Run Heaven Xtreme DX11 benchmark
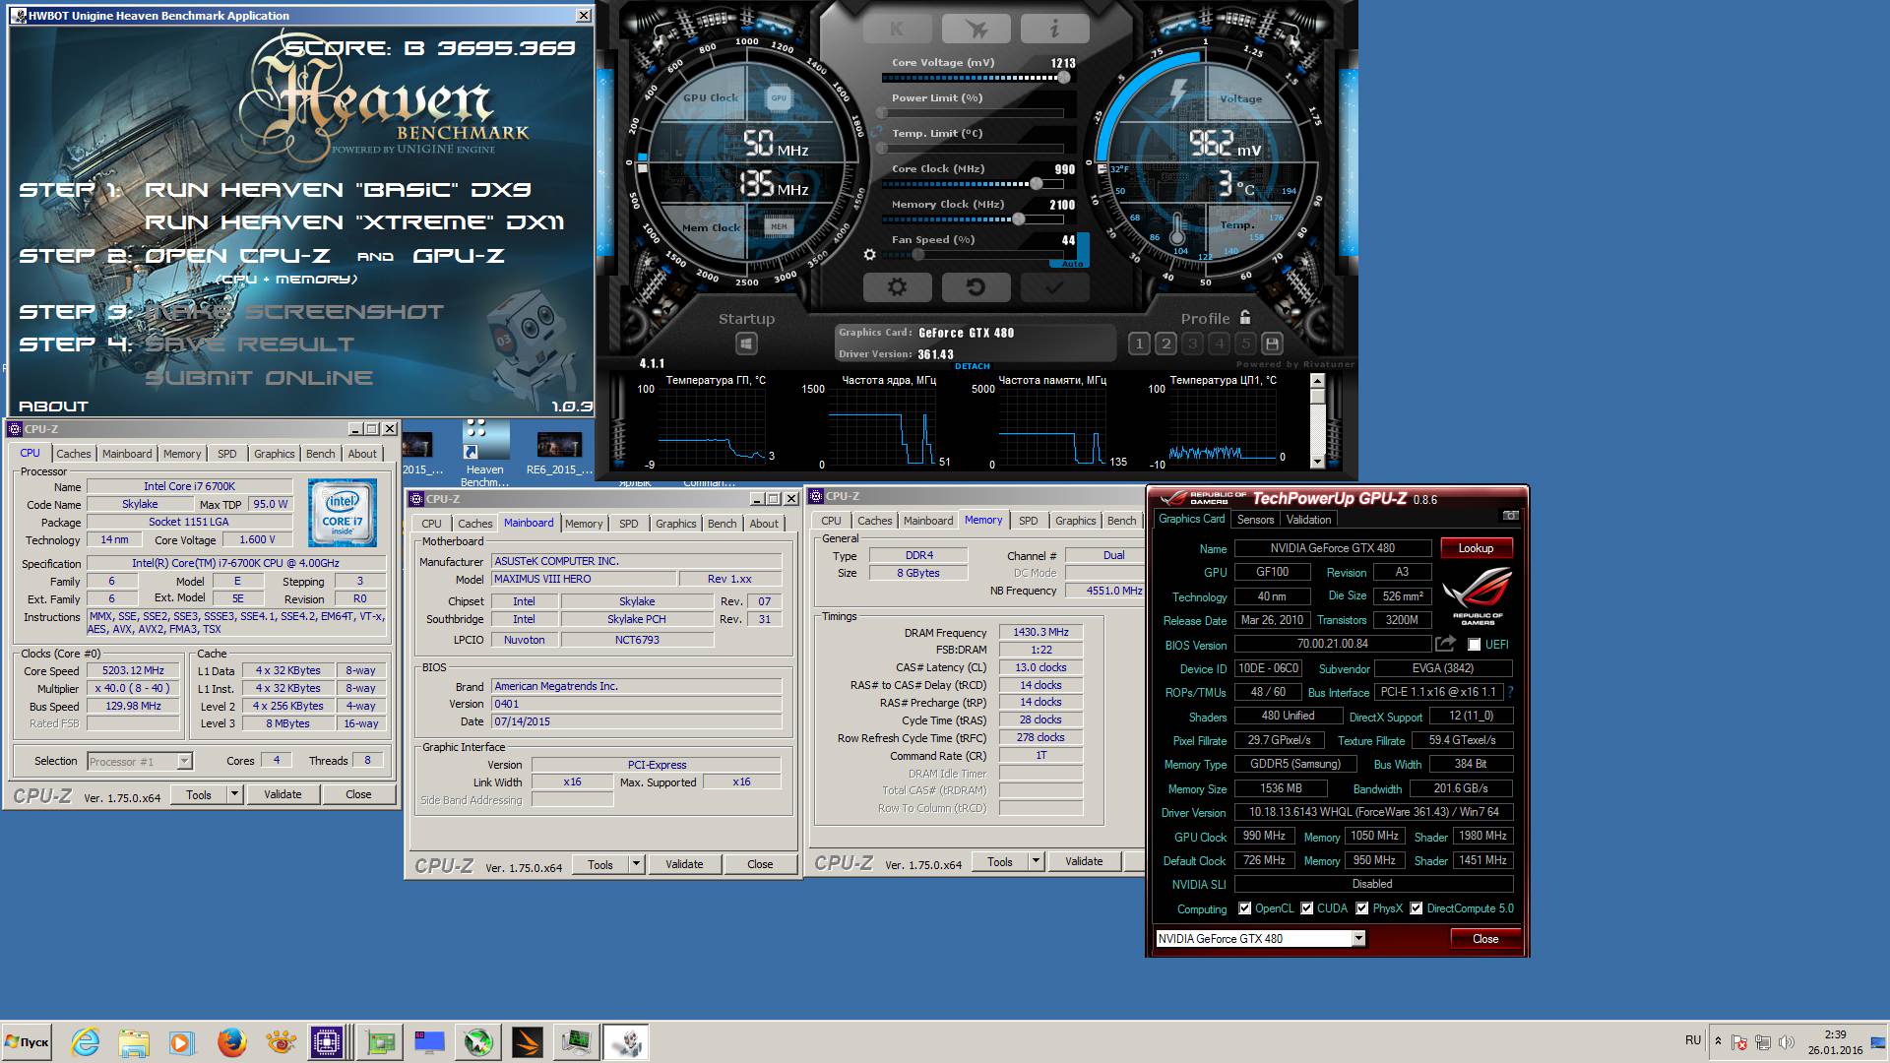The height and width of the screenshot is (1063, 1890). coord(354,221)
